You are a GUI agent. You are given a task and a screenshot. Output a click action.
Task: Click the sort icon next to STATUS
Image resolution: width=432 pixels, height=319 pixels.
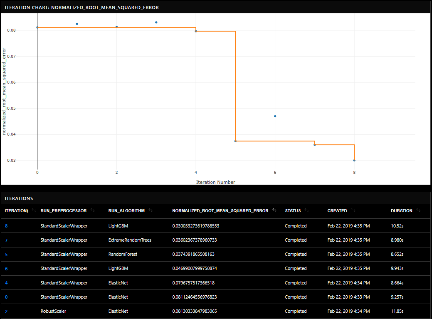pos(307,210)
